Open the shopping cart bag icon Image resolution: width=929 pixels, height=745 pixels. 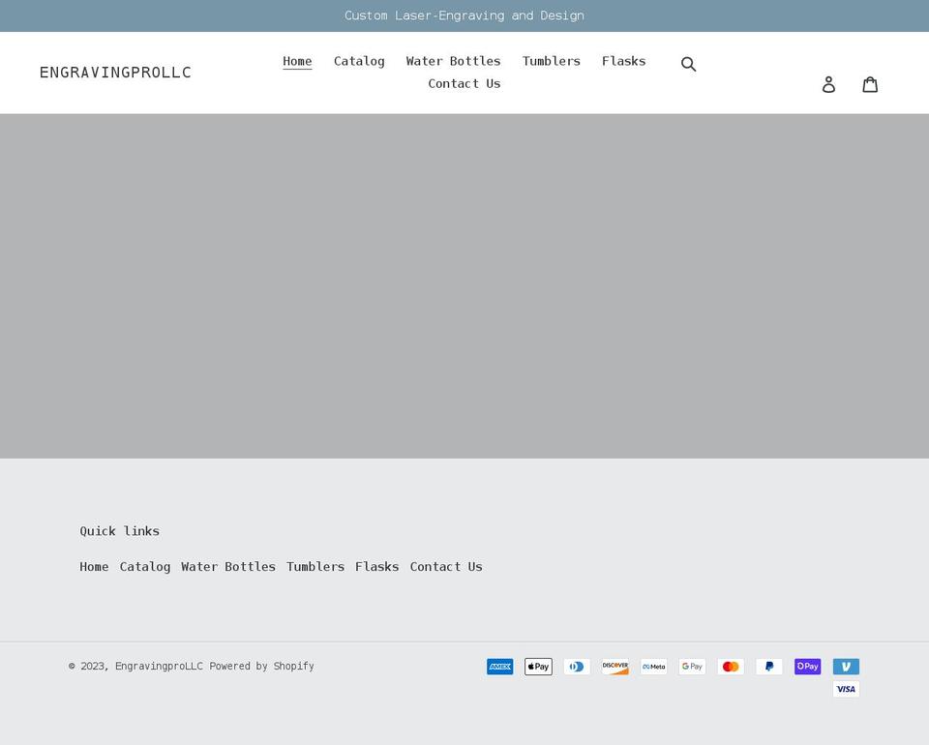tap(870, 84)
